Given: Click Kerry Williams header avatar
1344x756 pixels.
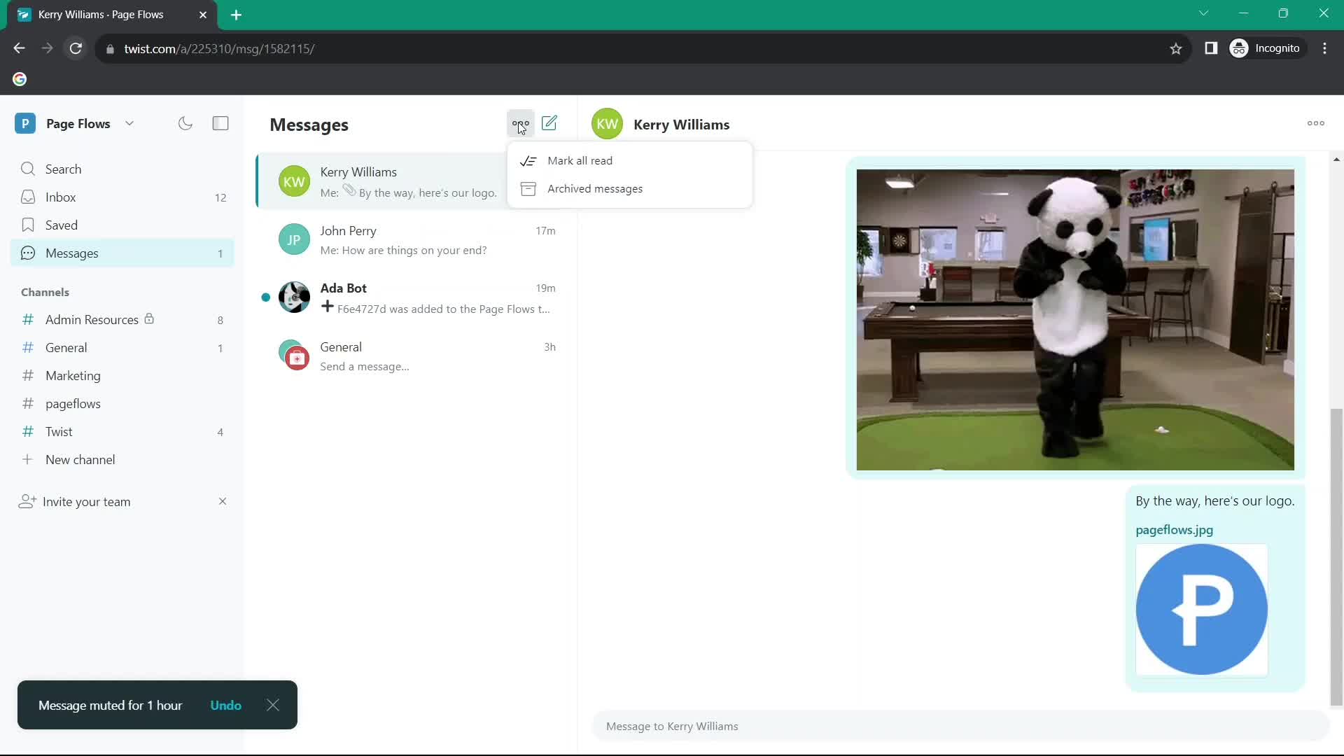Looking at the screenshot, I should click(607, 124).
